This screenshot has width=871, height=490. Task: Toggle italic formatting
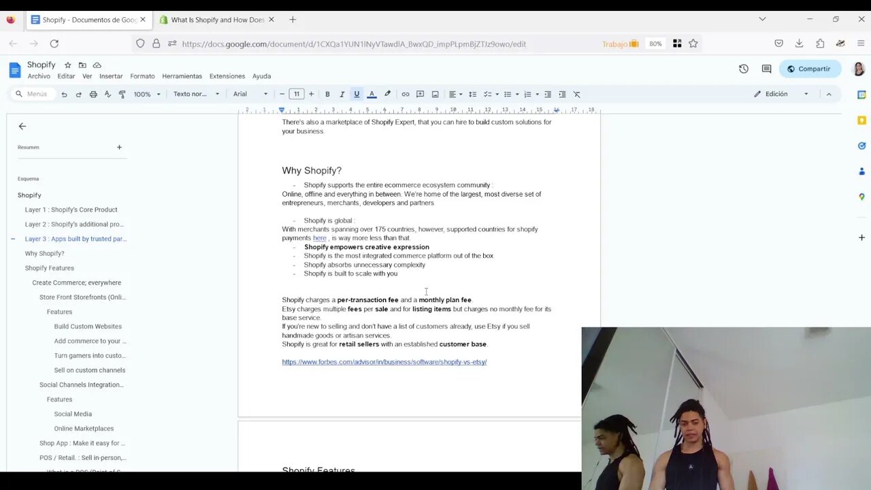pyautogui.click(x=342, y=94)
